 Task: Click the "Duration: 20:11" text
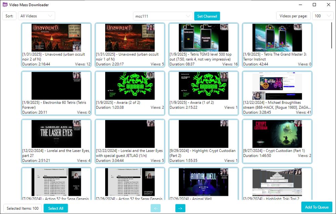(x=35, y=112)
